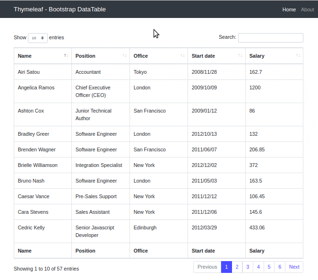Viewport: 318px width, 280px height.
Task: Click the Accountant position cell
Action: [101, 72]
